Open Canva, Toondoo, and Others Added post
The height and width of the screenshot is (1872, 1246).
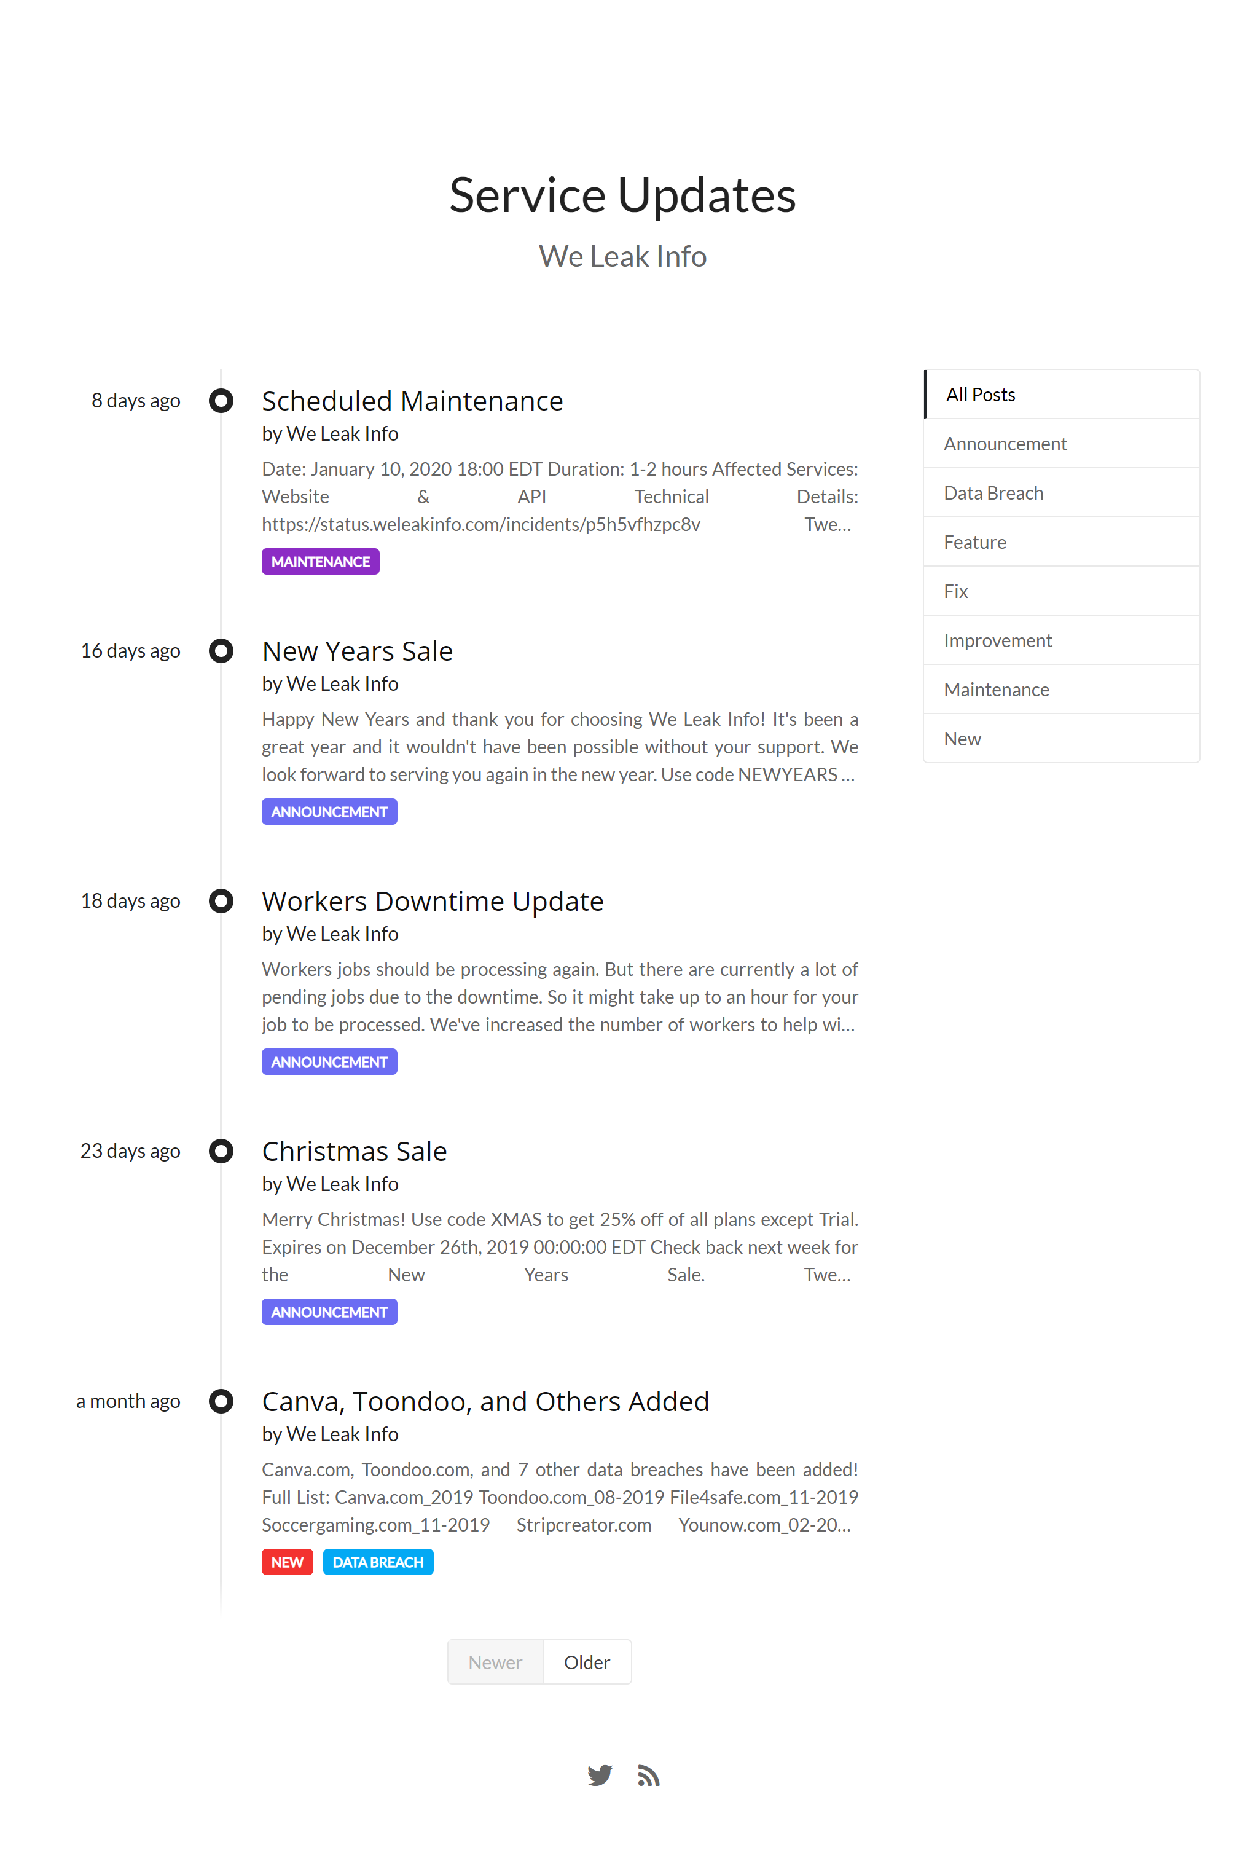[485, 1401]
